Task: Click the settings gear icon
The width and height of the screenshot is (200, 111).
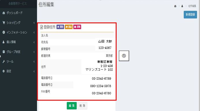Action: [x=3, y=71]
